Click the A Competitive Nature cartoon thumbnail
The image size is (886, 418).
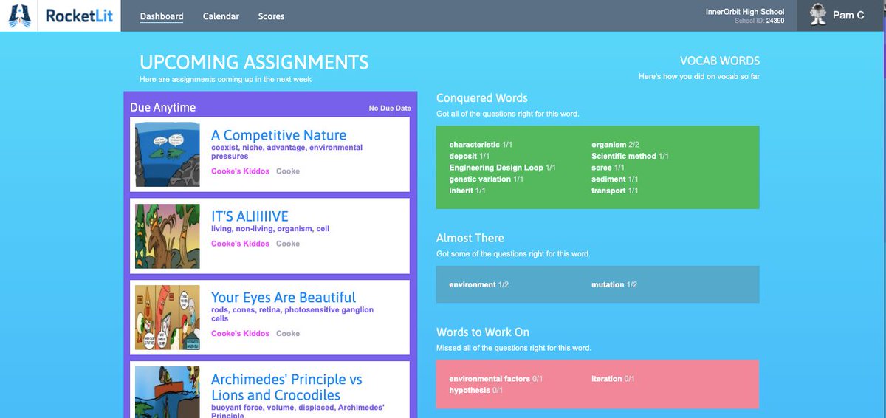[x=168, y=154]
